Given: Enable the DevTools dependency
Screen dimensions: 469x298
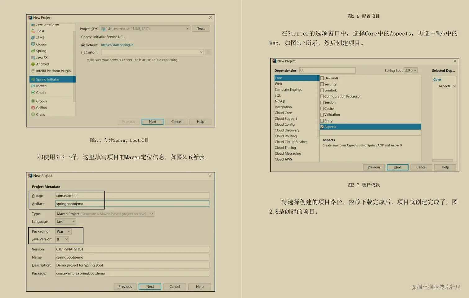Looking at the screenshot, I should (322, 78).
